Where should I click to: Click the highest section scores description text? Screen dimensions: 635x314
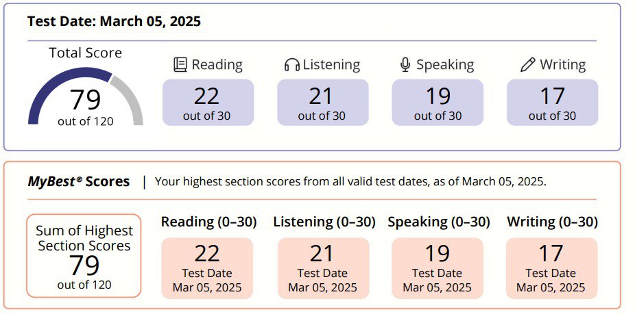click(x=350, y=181)
